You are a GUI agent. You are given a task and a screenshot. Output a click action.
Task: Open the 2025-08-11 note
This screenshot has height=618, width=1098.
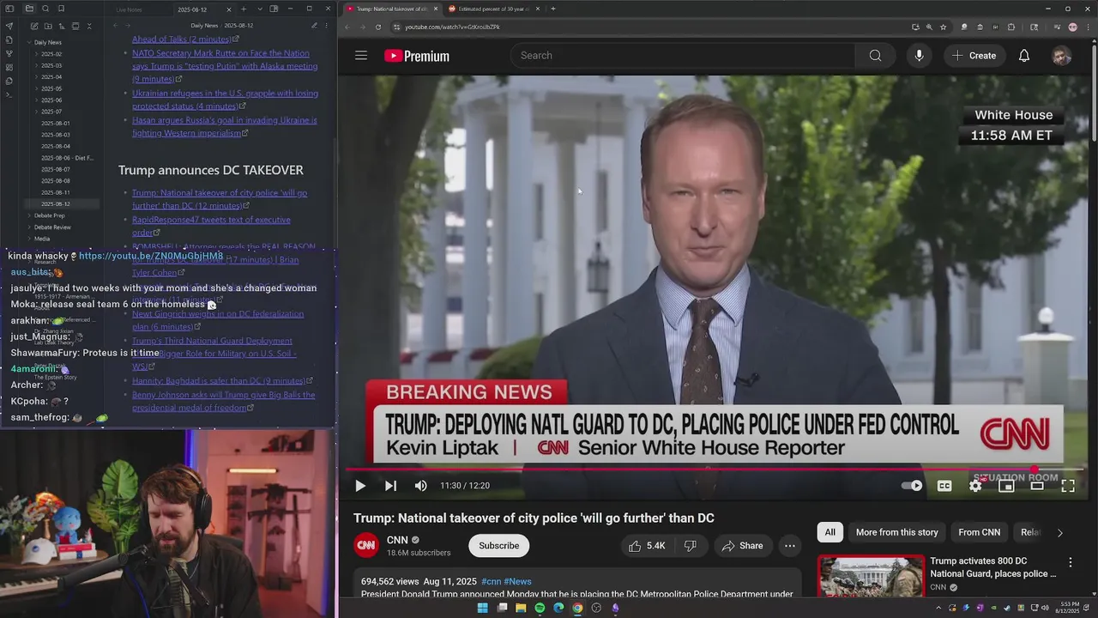pos(56,192)
